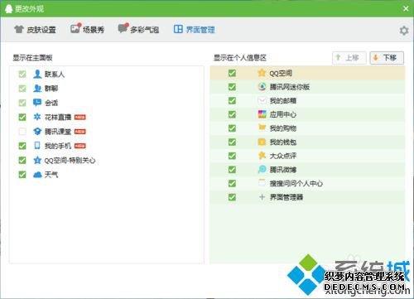Viewport: 414px width, 299px height.
Task: Click the 搜搜问问个人中心 icon
Action: coord(262,183)
